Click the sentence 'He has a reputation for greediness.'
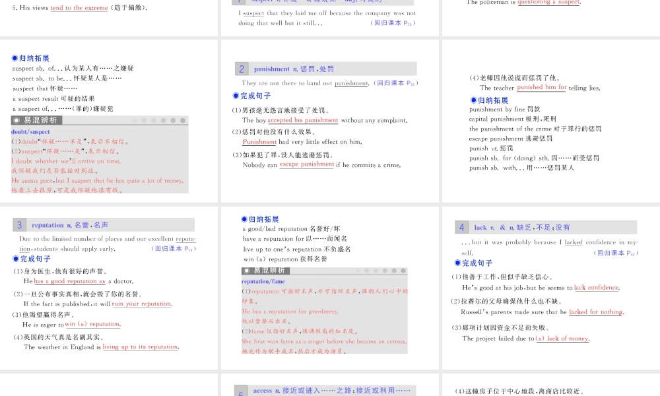Image resolution: width=660 pixels, height=396 pixels. (290, 312)
